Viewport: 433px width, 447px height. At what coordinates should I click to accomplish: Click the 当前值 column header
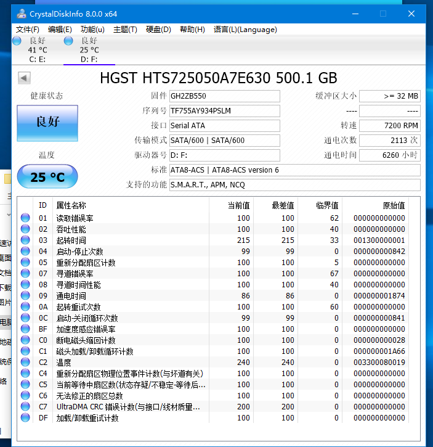point(232,205)
